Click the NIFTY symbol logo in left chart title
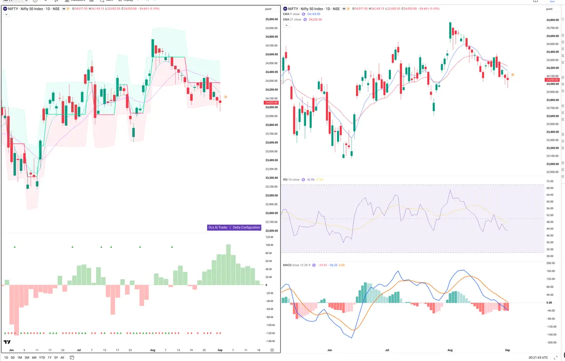This screenshot has height=361, width=565. click(5, 8)
